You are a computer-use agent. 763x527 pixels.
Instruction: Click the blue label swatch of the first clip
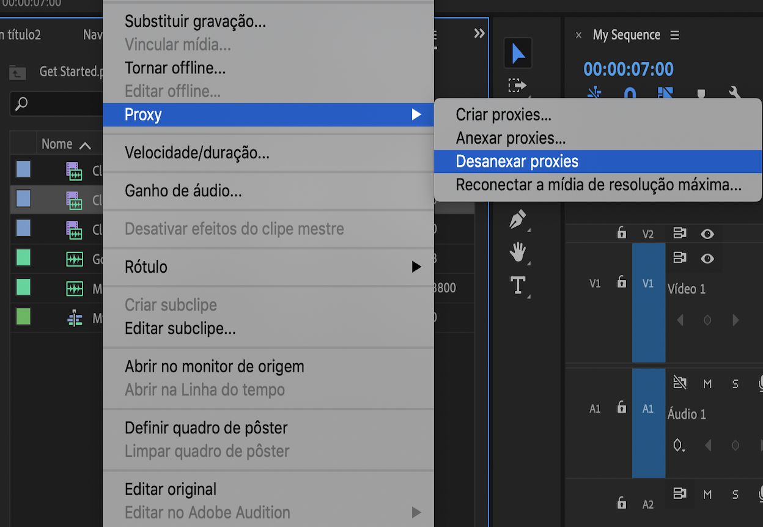(x=23, y=169)
